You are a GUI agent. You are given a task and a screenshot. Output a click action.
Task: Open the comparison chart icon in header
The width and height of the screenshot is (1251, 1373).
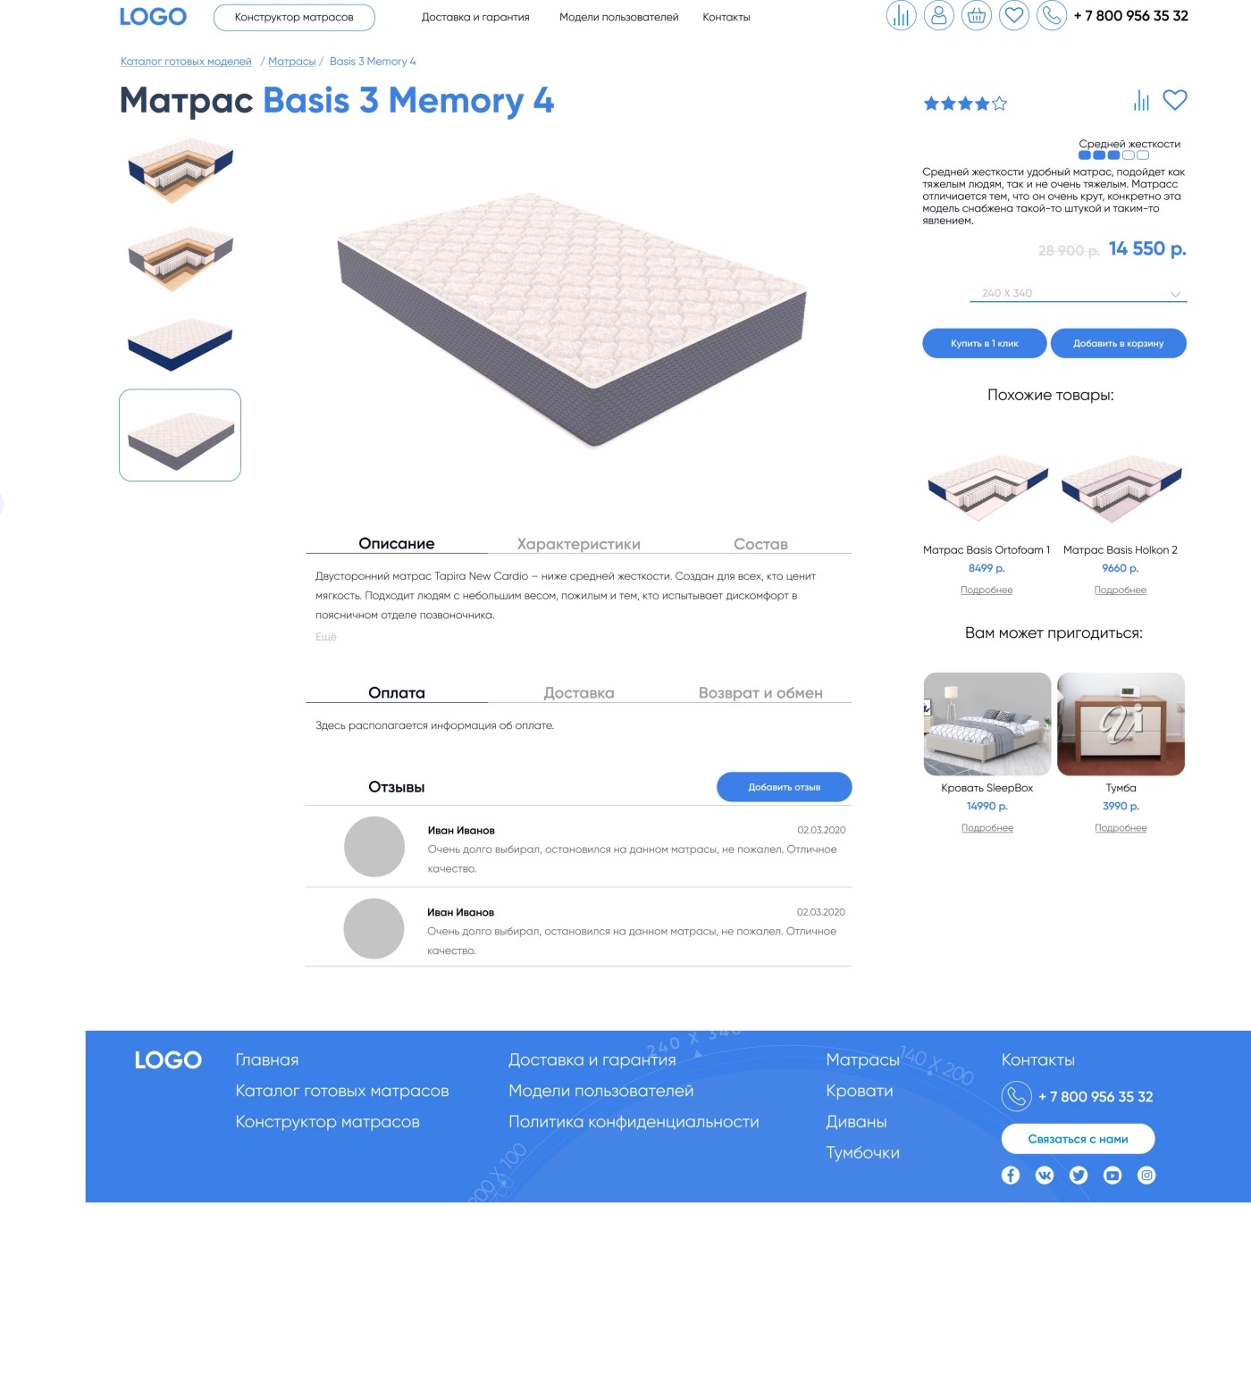(x=901, y=15)
